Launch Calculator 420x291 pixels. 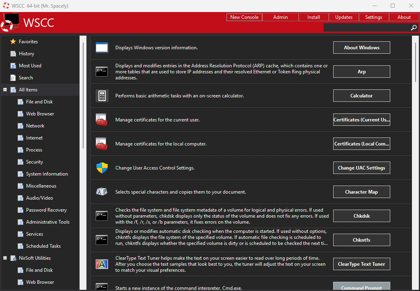click(x=362, y=96)
